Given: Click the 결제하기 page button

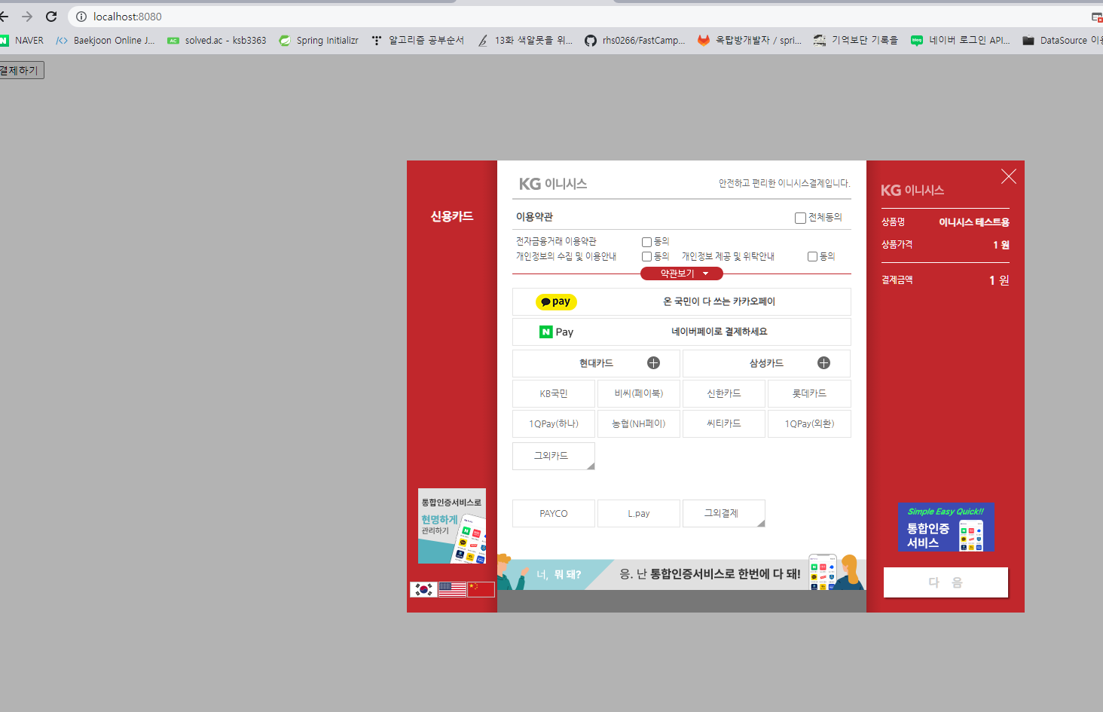Looking at the screenshot, I should tap(20, 70).
